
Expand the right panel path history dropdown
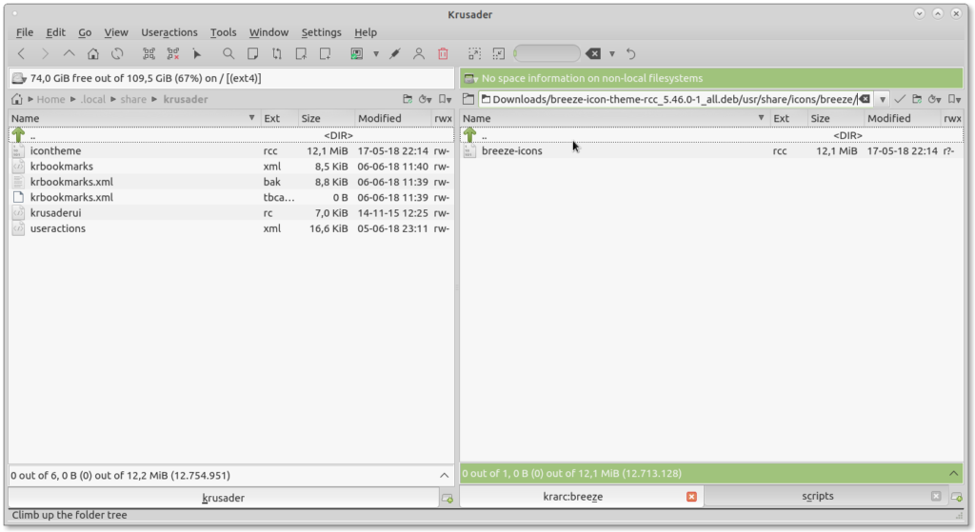tap(883, 99)
